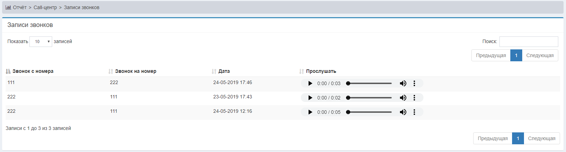Play the 23-05-2019 17:43 call recording
The width and height of the screenshot is (566, 152).
click(310, 98)
